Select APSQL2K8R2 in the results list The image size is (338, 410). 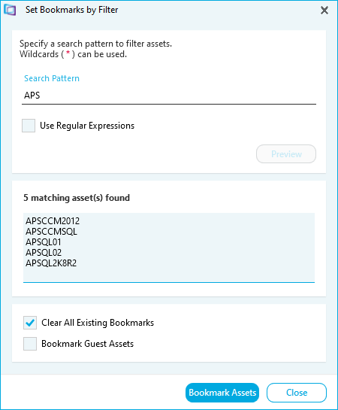click(51, 263)
